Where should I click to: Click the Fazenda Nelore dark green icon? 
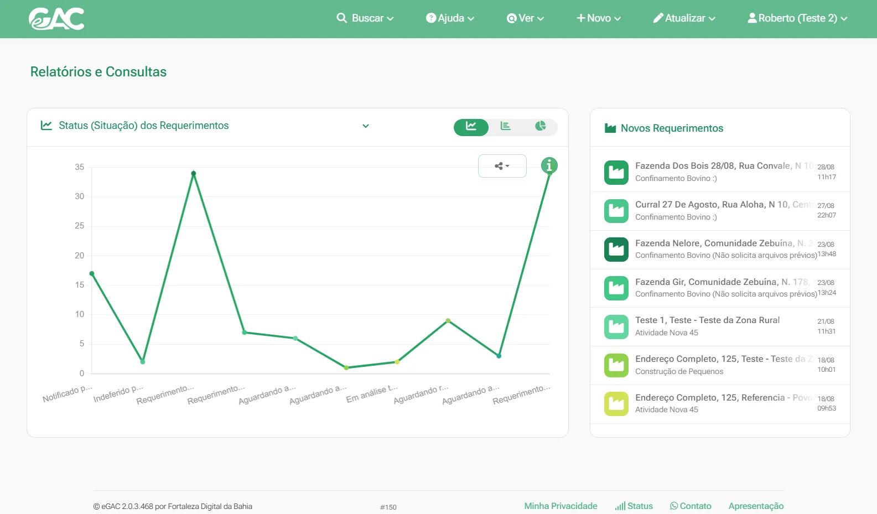[616, 250]
